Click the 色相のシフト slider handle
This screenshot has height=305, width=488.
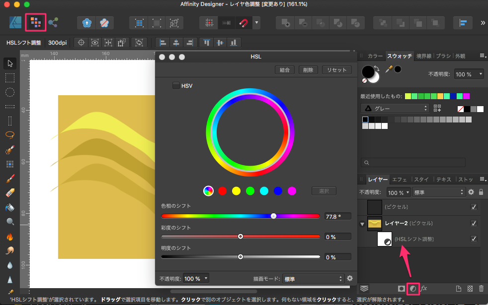pyautogui.click(x=273, y=216)
